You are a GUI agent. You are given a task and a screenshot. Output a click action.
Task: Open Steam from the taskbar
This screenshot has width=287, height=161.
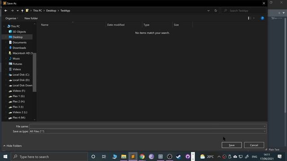click(178, 157)
